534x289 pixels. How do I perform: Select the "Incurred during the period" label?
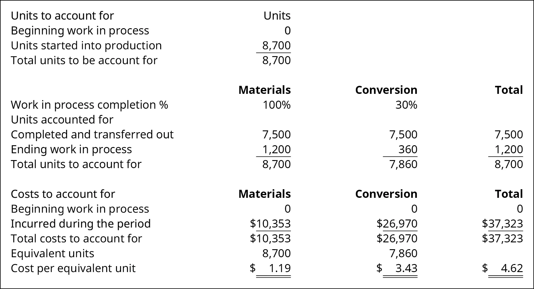(x=81, y=224)
